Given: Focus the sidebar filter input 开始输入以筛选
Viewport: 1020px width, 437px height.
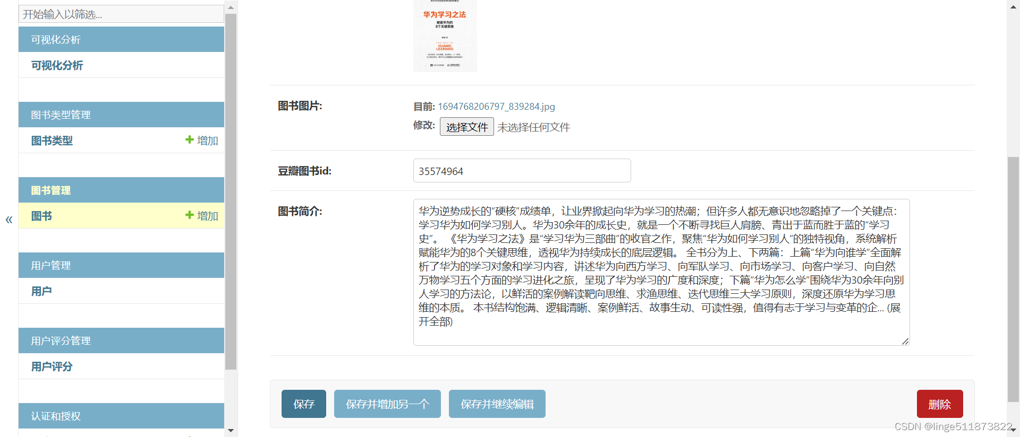Looking at the screenshot, I should [x=121, y=14].
